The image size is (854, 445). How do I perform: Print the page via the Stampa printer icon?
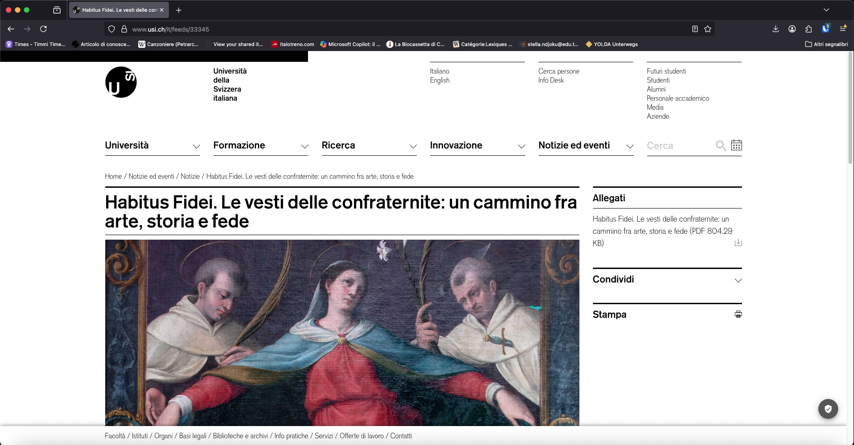tap(738, 314)
